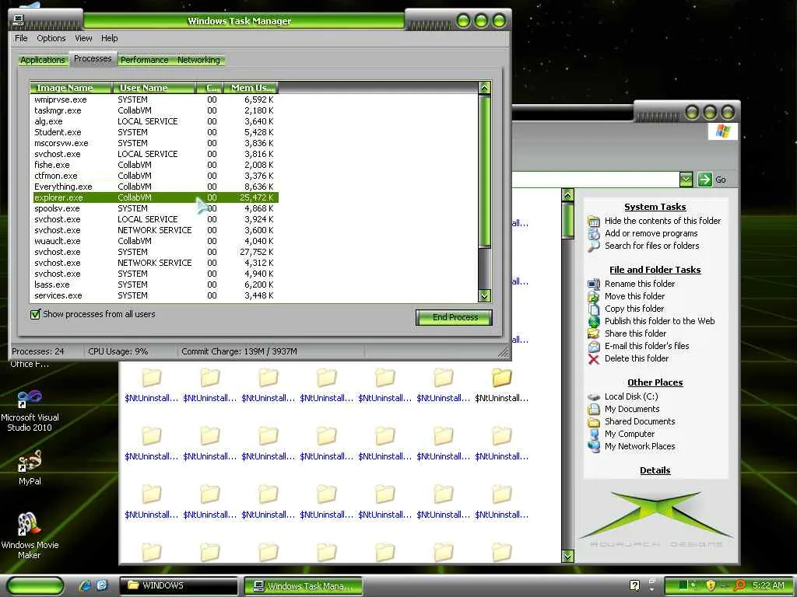The height and width of the screenshot is (597, 797).
Task: Click the Publish this folder globe icon
Action: 594,321
